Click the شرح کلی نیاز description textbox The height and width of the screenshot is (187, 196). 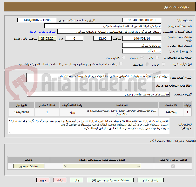[98, 78]
